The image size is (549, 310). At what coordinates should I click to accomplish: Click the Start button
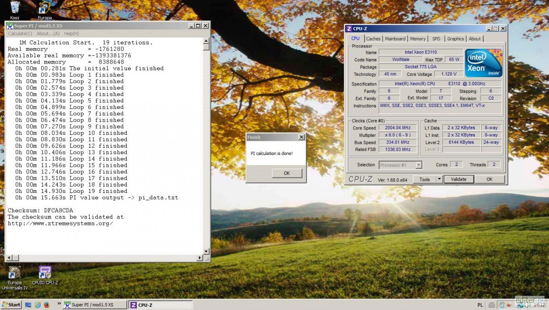click(11, 305)
